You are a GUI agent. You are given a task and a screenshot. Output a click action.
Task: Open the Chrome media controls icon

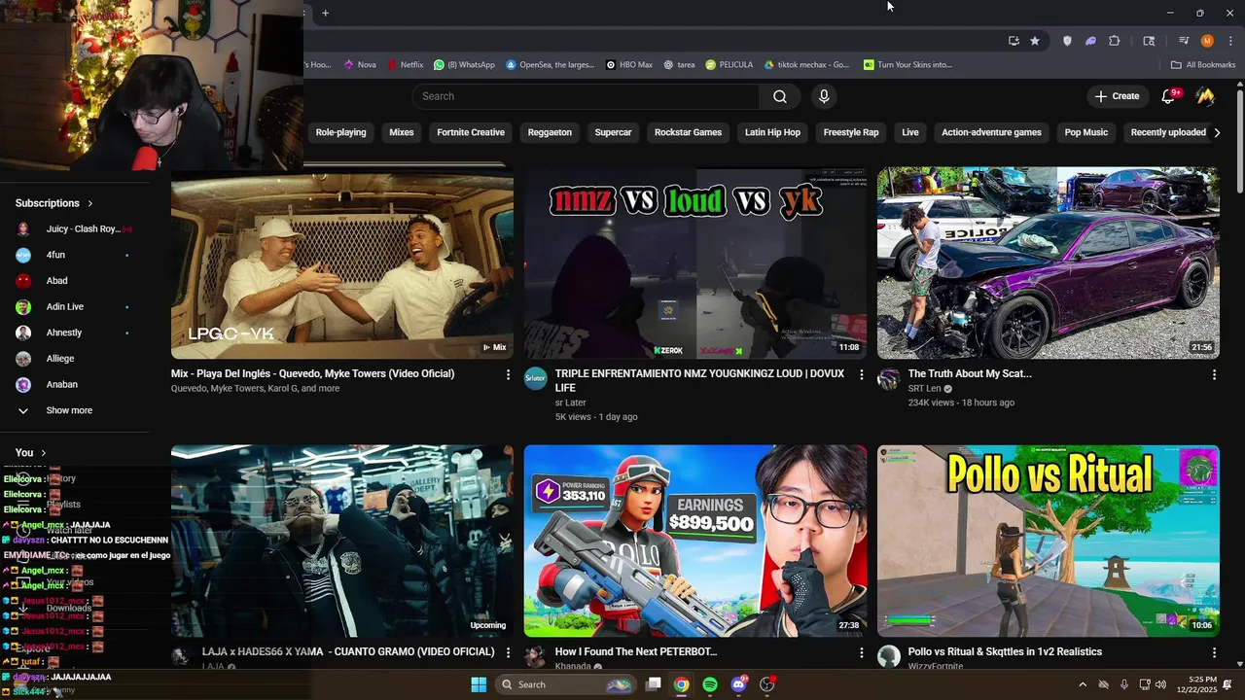click(x=1184, y=41)
